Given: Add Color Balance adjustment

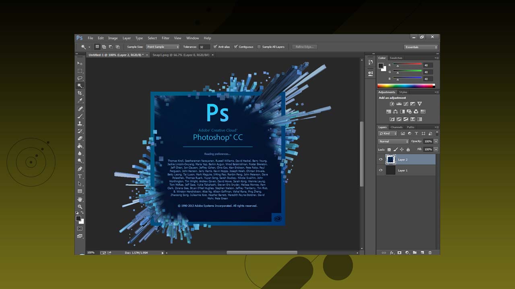Looking at the screenshot, I should [396, 112].
